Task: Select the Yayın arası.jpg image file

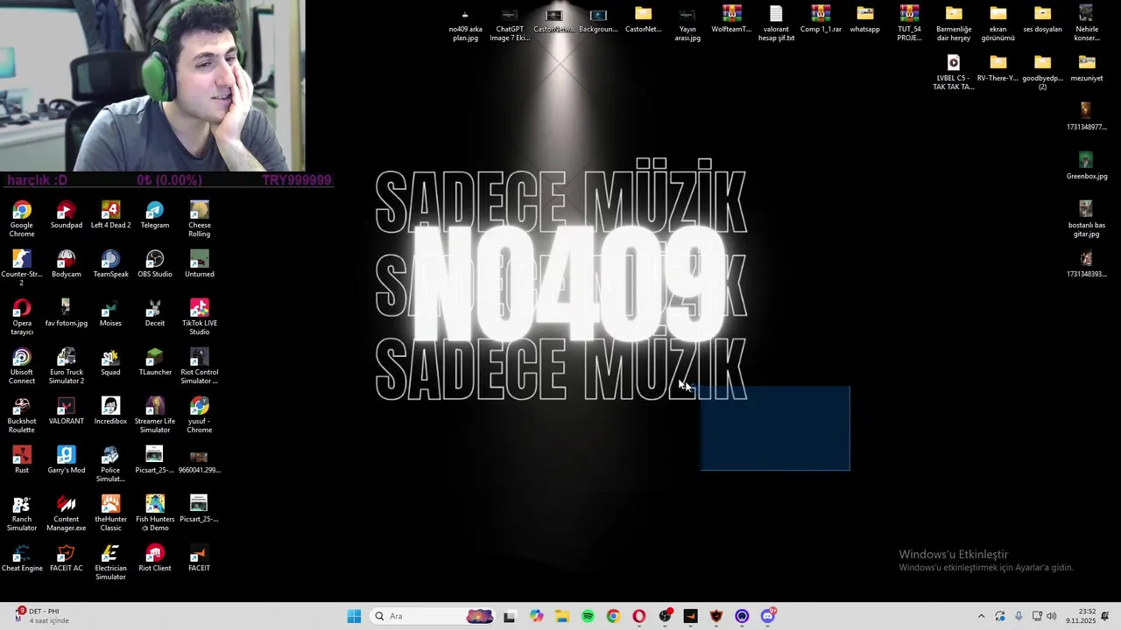Action: click(x=687, y=24)
